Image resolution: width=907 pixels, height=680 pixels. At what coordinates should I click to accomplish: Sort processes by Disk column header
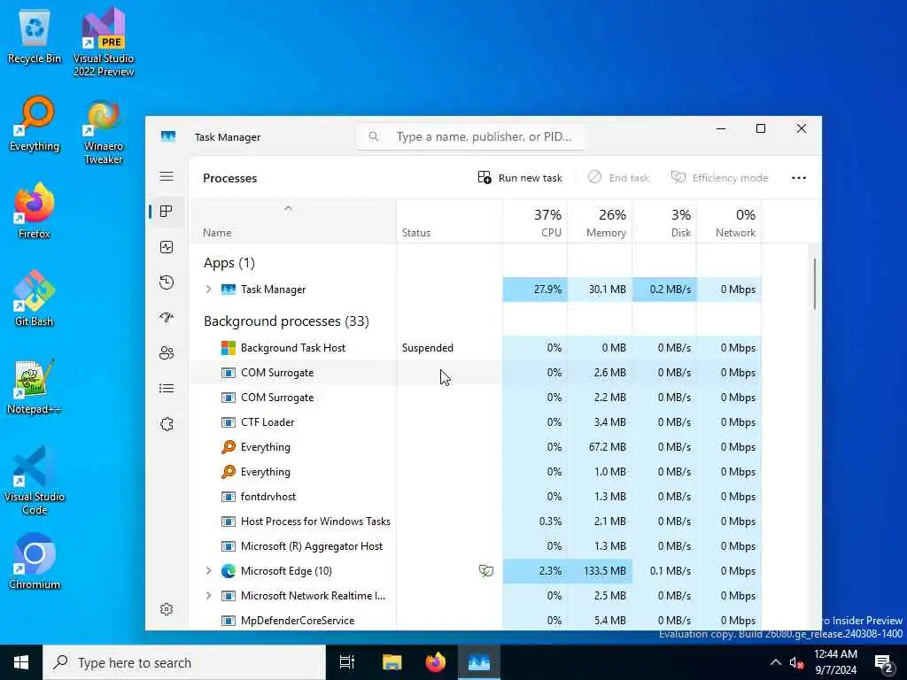coord(664,222)
